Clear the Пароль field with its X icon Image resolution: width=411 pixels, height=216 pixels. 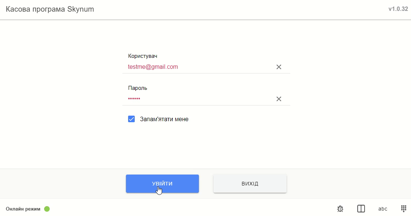click(x=279, y=99)
